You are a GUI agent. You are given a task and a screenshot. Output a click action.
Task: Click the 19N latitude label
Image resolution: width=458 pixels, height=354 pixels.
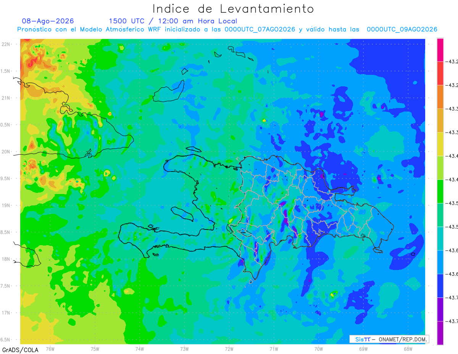coord(6,205)
